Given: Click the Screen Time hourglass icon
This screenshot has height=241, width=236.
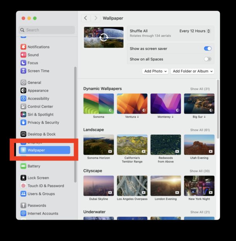Looking at the screenshot, I should [x=23, y=71].
